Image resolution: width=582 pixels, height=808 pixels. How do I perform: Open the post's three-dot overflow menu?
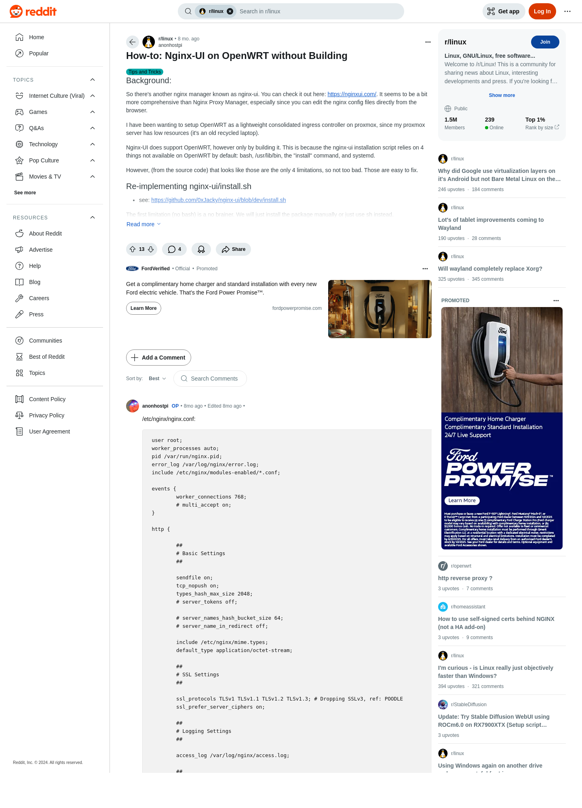coord(428,42)
